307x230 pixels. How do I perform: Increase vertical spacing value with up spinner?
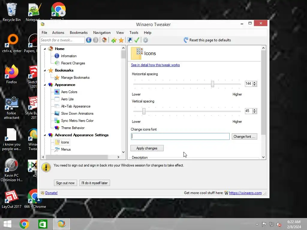tap(254, 110)
